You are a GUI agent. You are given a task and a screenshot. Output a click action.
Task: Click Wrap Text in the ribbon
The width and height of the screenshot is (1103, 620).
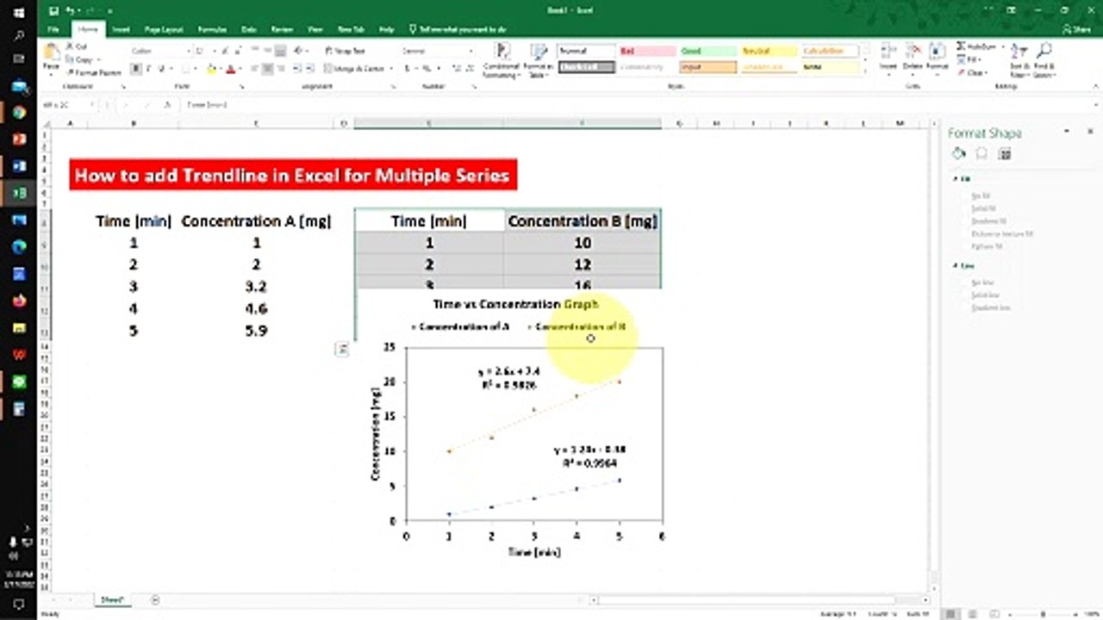click(345, 51)
